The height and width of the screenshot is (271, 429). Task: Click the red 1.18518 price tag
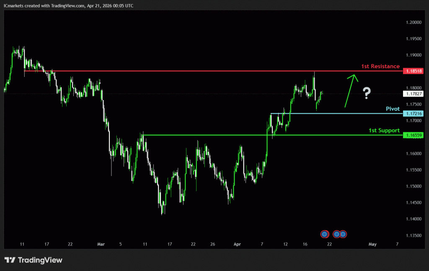pos(413,71)
